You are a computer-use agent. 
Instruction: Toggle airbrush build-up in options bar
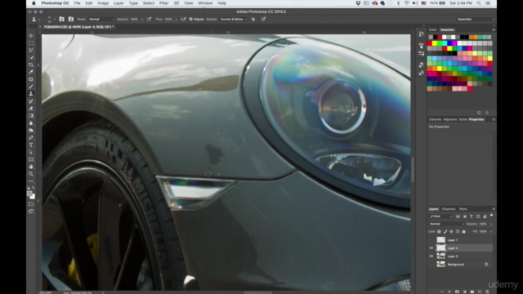coord(183,20)
